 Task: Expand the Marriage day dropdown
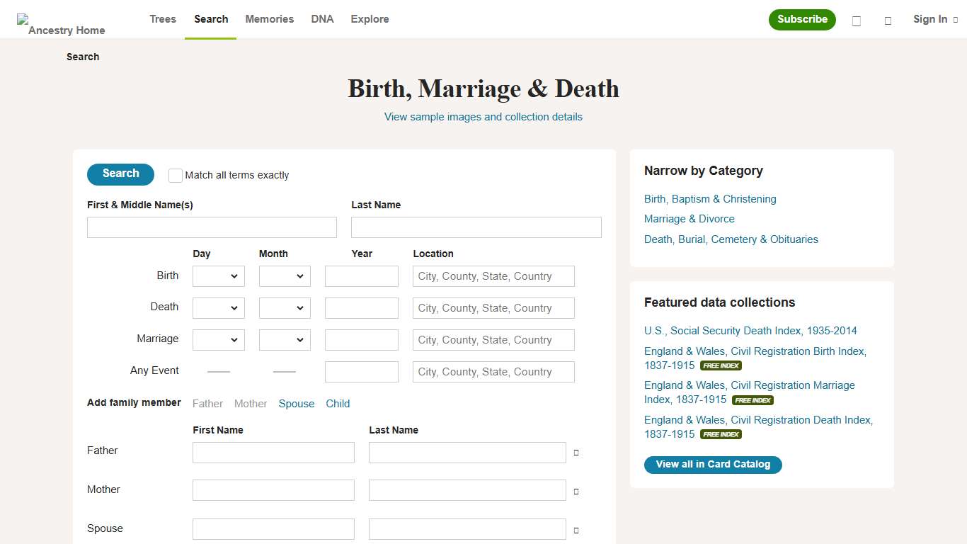218,339
